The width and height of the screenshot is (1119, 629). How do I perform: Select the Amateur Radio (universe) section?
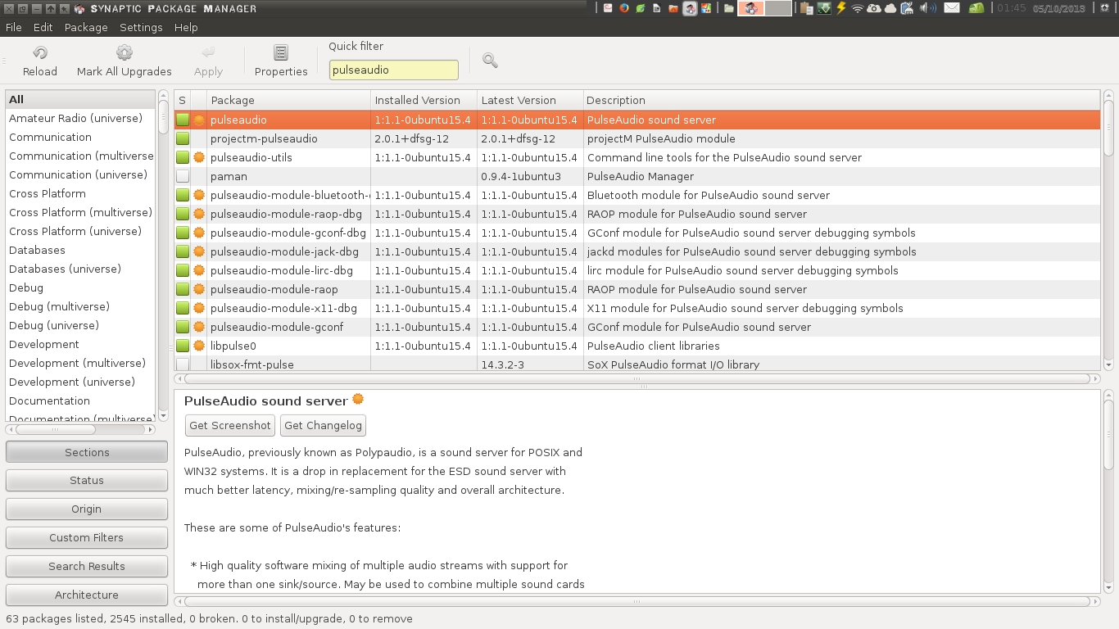coord(80,118)
